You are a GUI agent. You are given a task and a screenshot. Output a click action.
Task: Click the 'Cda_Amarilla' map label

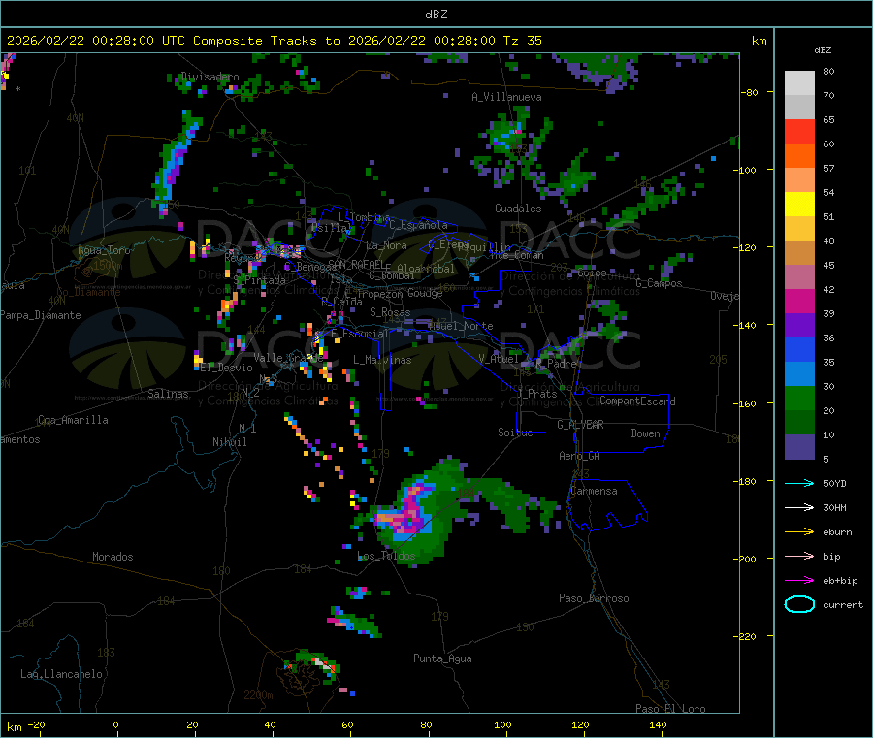pyautogui.click(x=73, y=420)
